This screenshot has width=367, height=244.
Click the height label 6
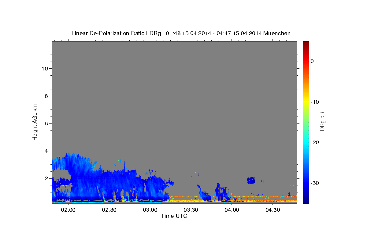[46, 123]
